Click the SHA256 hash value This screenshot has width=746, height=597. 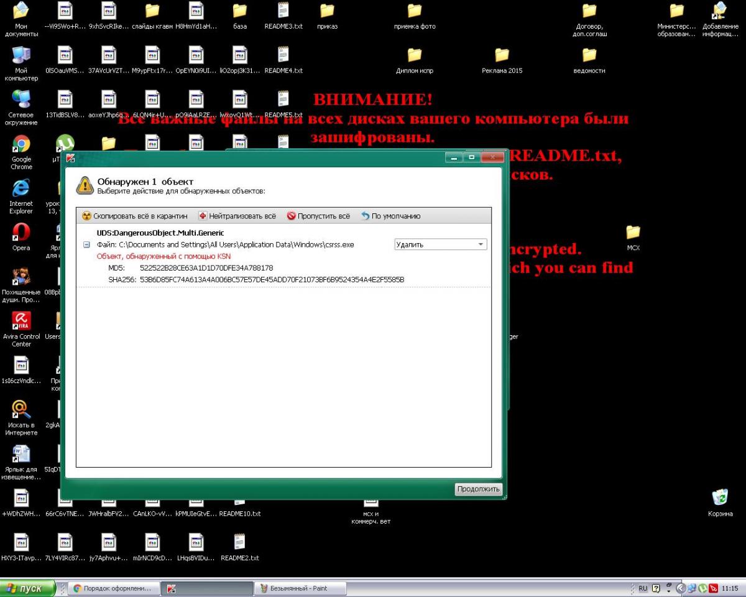click(272, 279)
